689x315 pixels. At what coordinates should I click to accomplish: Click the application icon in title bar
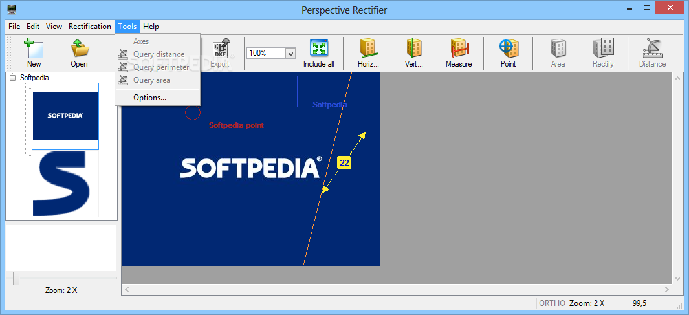point(12,9)
